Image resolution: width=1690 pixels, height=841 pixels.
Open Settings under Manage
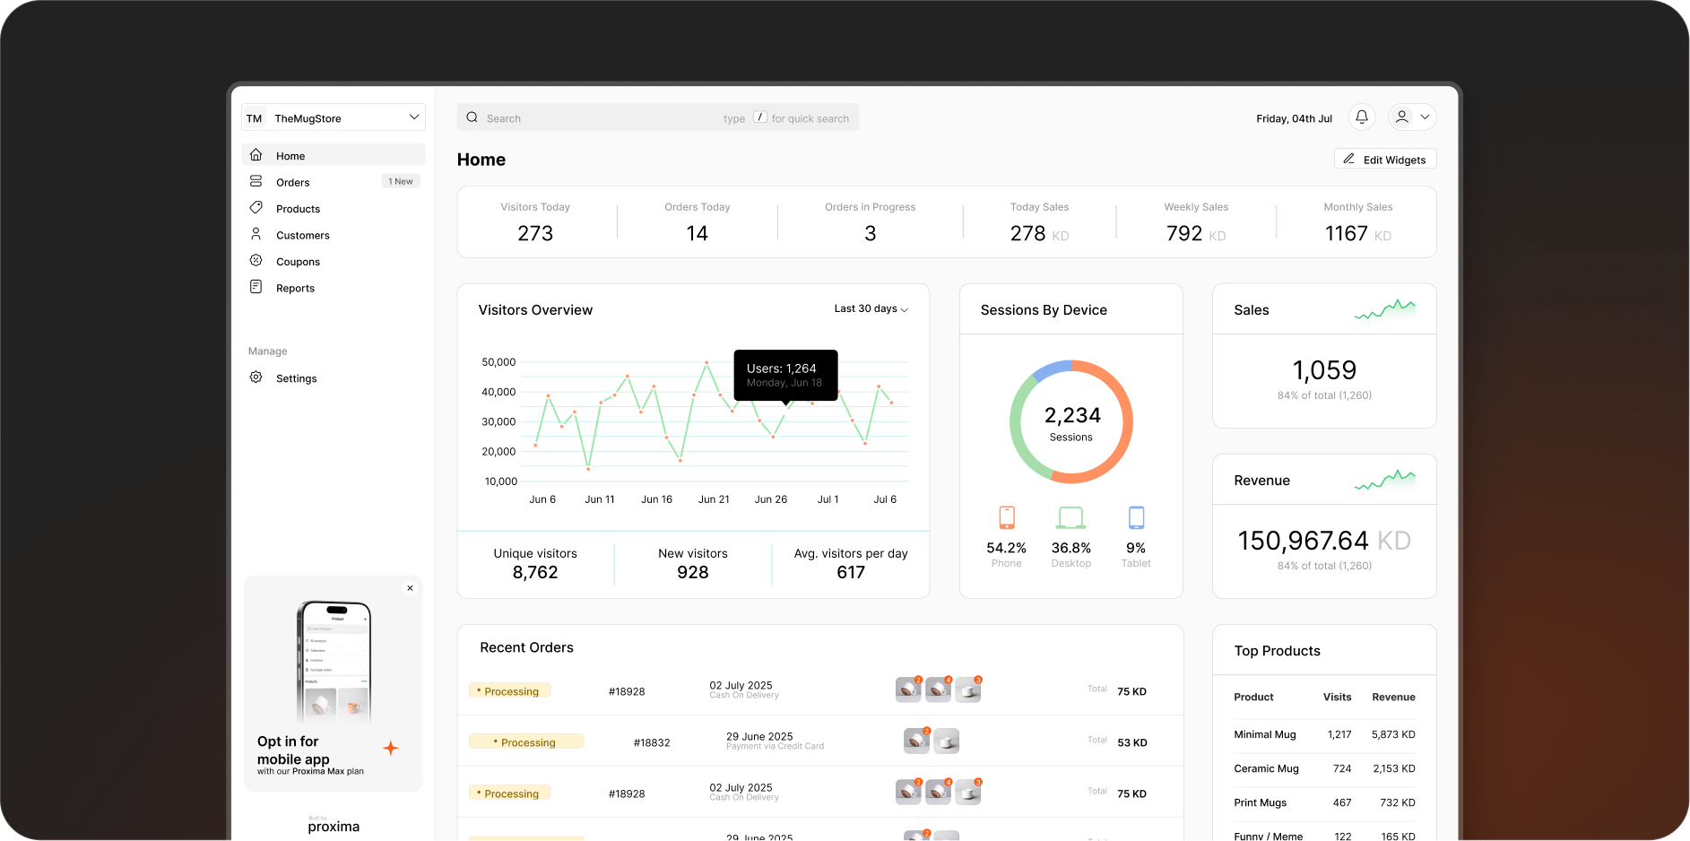334,378
